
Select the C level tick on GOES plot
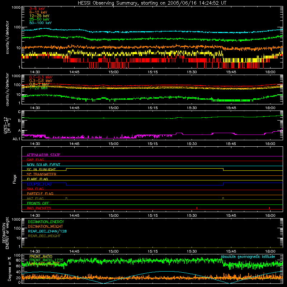(19, 112)
